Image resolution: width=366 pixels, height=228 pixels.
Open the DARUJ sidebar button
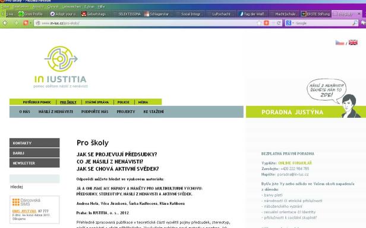pyautogui.click(x=34, y=153)
